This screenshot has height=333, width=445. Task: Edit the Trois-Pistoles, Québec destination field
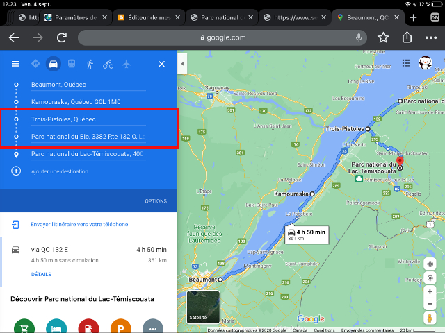click(x=87, y=119)
